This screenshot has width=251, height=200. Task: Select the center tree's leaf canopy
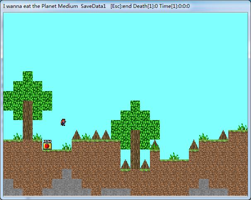point(135,120)
